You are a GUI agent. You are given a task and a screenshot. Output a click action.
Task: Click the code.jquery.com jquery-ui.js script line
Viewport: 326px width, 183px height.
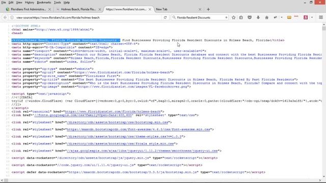click(x=107, y=165)
